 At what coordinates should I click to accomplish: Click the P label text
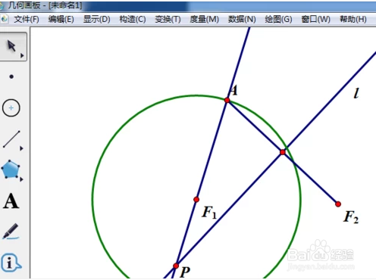[x=185, y=272]
